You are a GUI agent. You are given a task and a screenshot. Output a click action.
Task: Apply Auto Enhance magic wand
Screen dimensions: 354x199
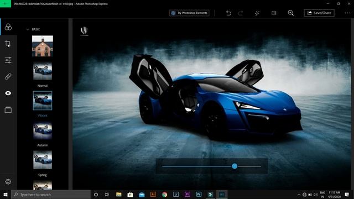click(x=257, y=13)
